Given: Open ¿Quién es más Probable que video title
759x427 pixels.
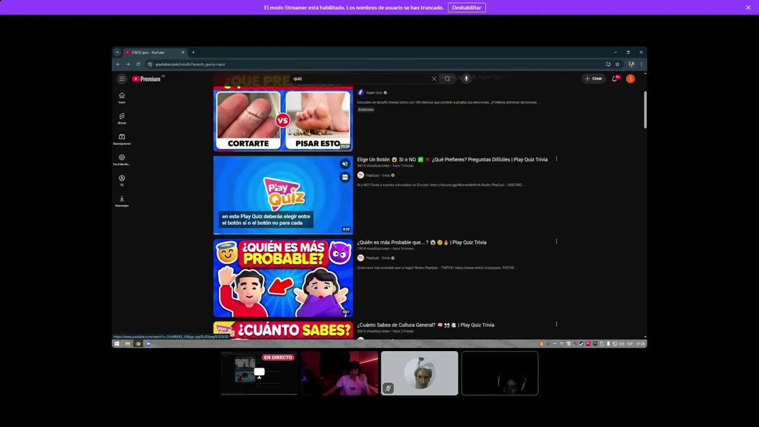Looking at the screenshot, I should coord(422,242).
